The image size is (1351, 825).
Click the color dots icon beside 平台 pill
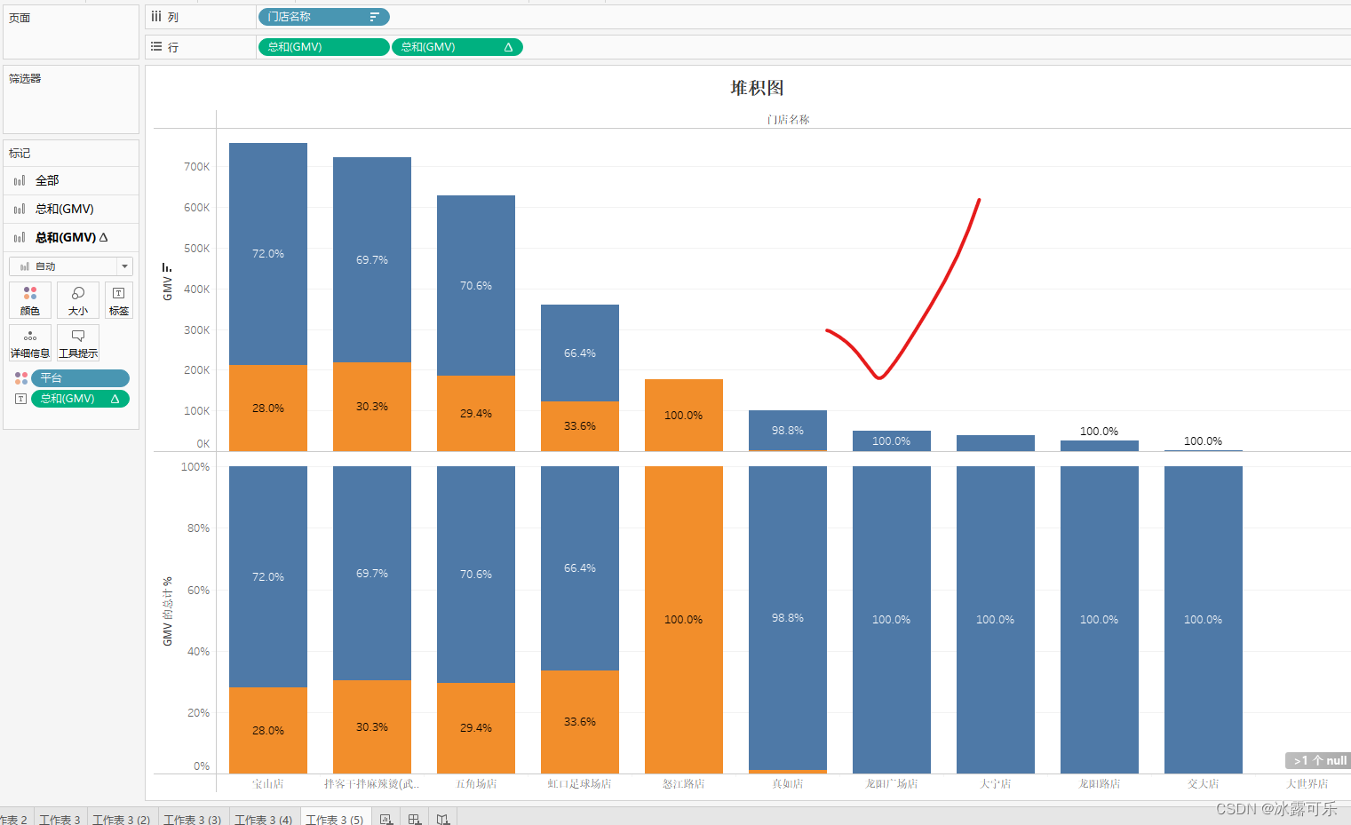pyautogui.click(x=21, y=378)
